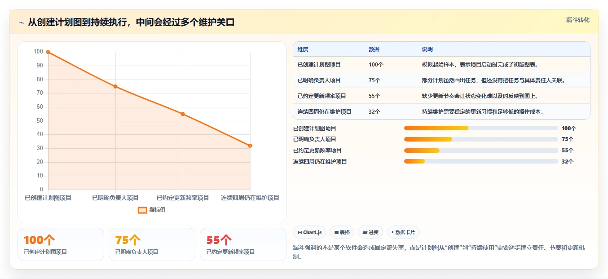Click the 漏斗转化 label in the header
Screen dimensions: 608x279
tap(577, 20)
